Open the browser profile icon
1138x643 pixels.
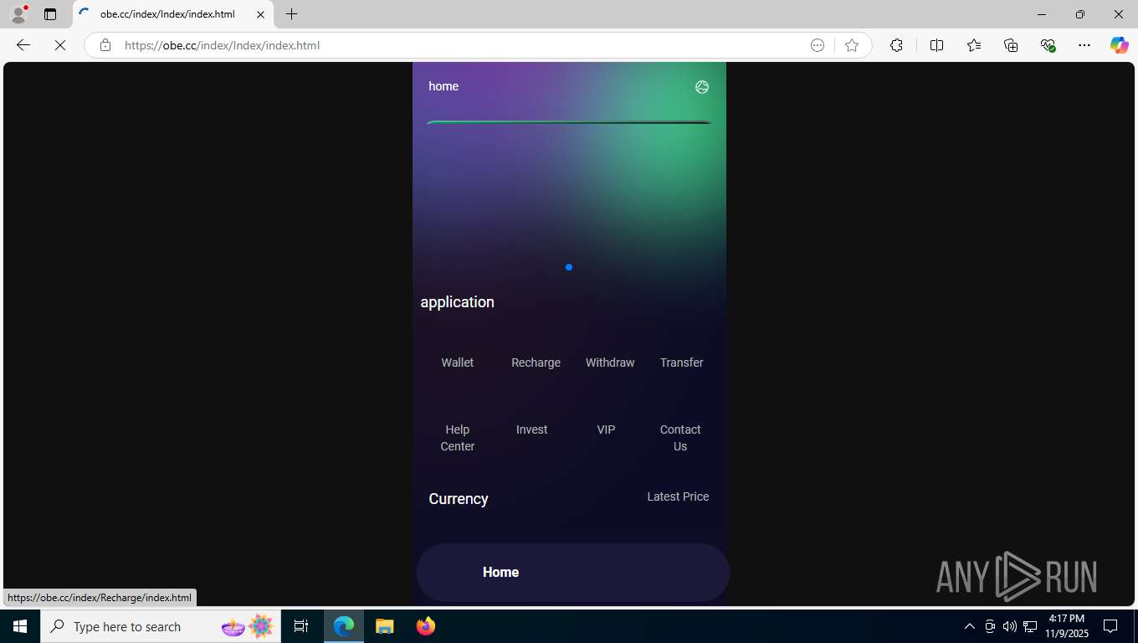[18, 14]
